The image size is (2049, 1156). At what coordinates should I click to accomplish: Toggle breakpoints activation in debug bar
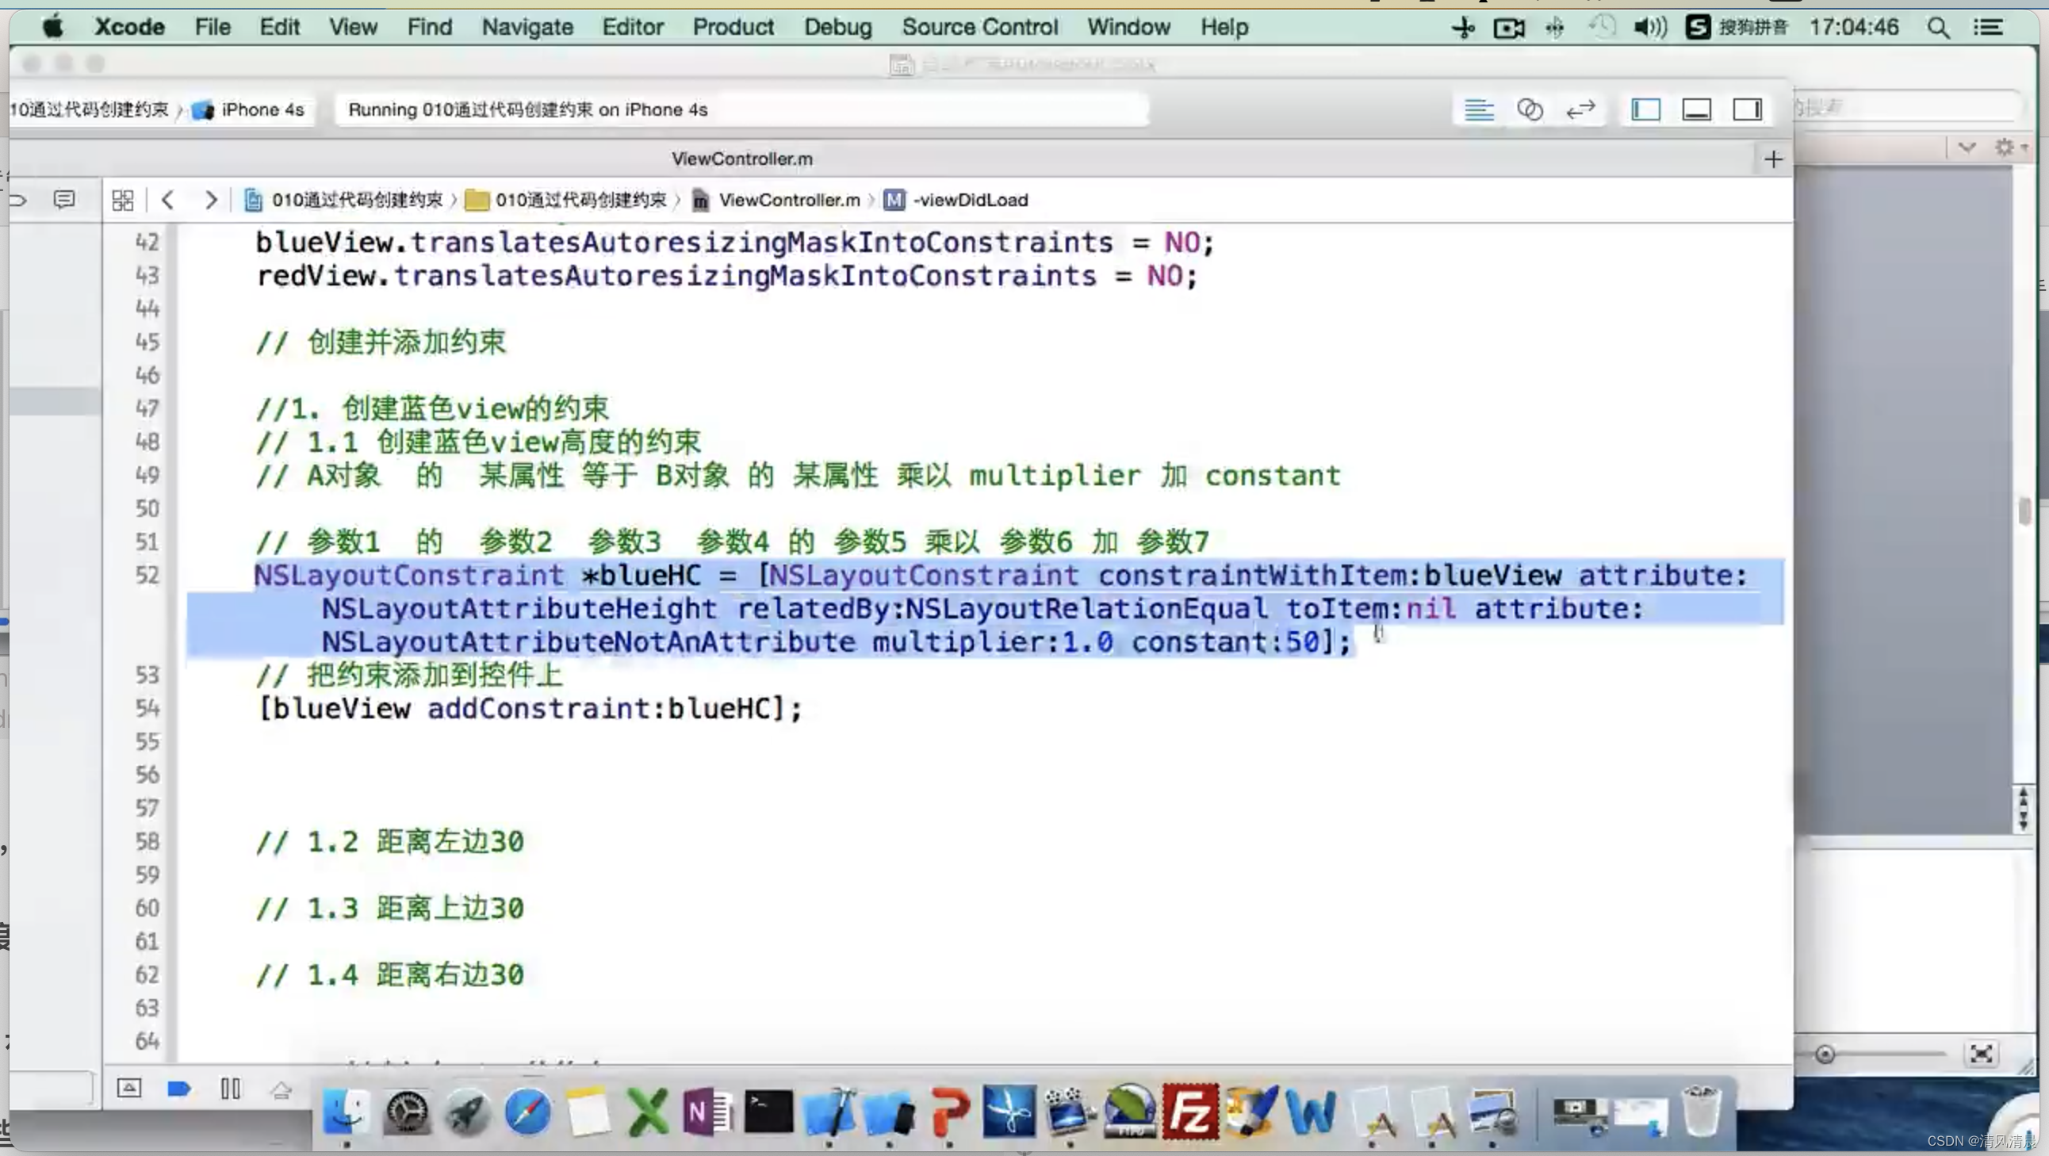pyautogui.click(x=179, y=1088)
